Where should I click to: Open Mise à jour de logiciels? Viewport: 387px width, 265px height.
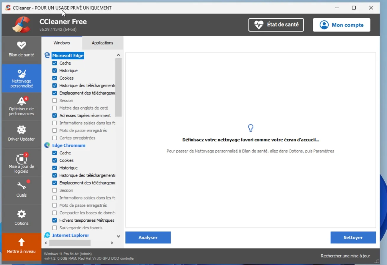[21, 162]
